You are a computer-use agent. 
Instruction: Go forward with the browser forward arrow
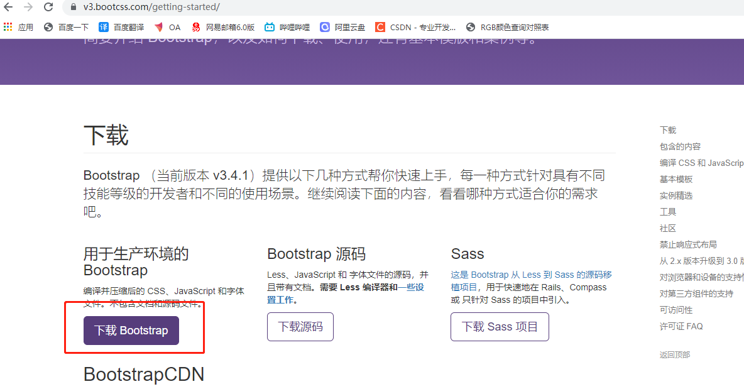pos(28,7)
